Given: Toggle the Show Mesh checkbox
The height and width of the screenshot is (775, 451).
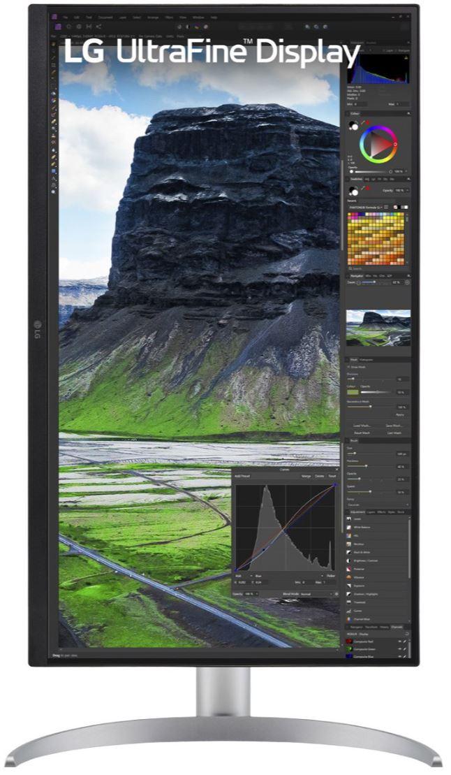Looking at the screenshot, I should click(x=348, y=368).
